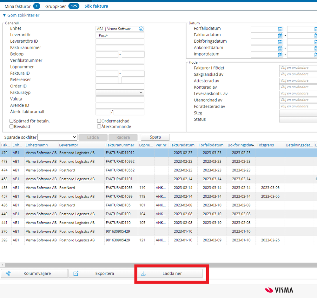Click the Mina fakturor count badge
The width and height of the screenshot is (317, 298).
(36, 6)
